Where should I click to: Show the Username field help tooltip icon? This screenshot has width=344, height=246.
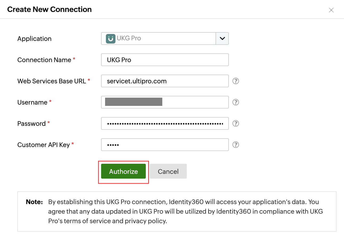[x=236, y=102]
